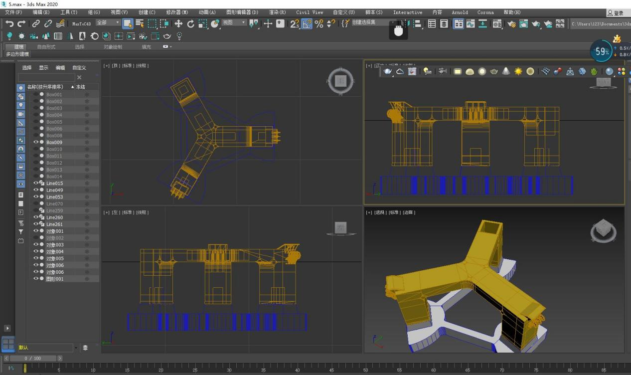
Task: Click the 多边形建模 panel button
Action: (17, 54)
